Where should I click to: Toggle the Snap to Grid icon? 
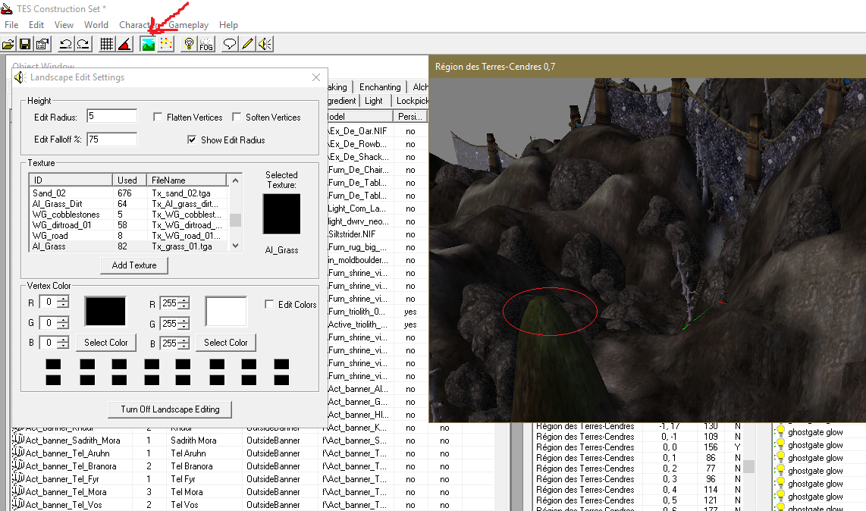click(107, 44)
